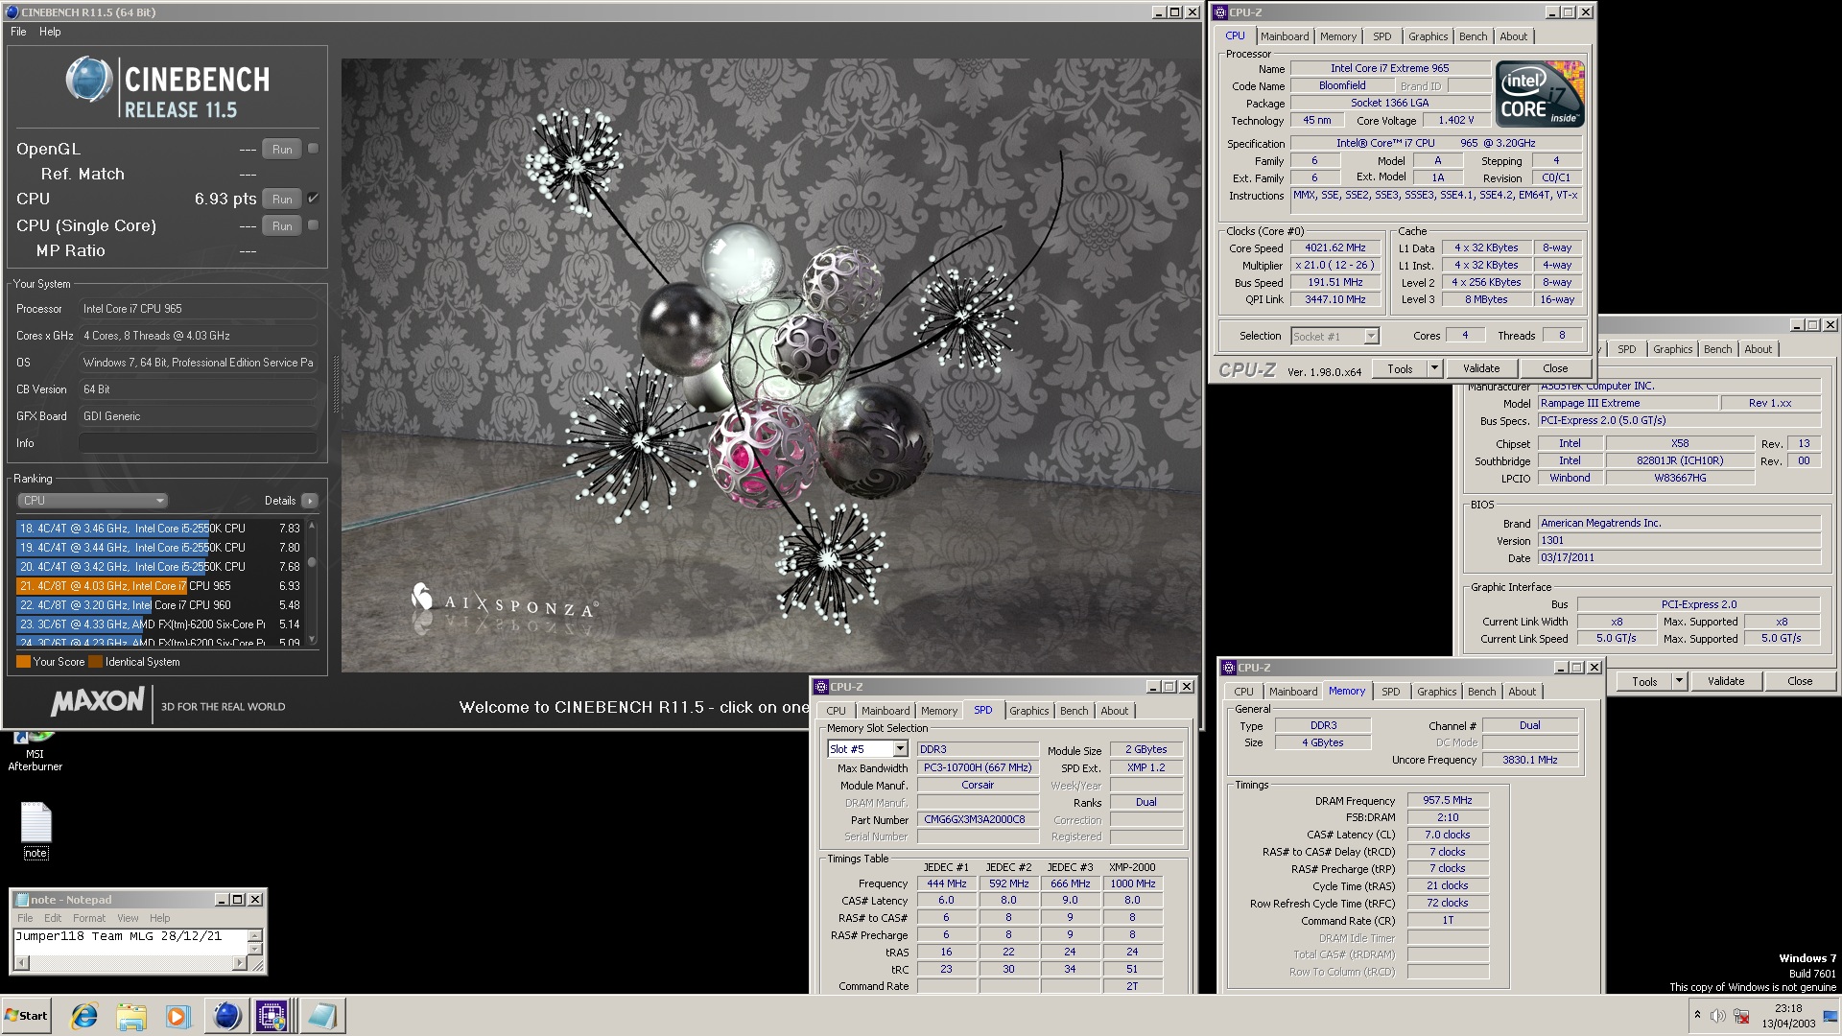This screenshot has height=1036, width=1842.
Task: Toggle the CPU test checkbox
Action: pyautogui.click(x=313, y=199)
